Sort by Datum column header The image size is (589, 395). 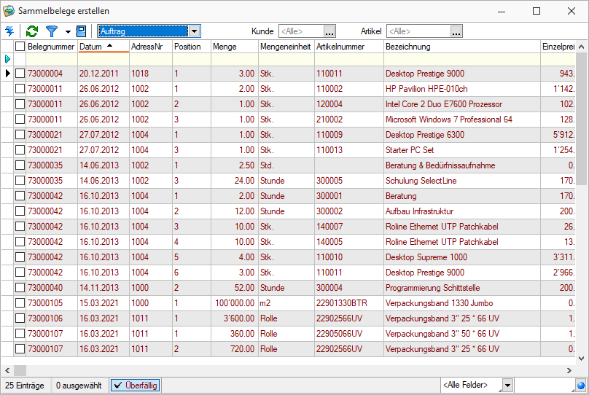tap(104, 47)
